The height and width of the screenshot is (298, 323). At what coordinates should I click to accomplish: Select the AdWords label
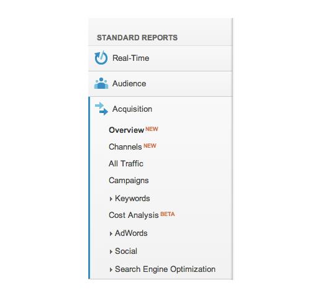pyautogui.click(x=131, y=233)
